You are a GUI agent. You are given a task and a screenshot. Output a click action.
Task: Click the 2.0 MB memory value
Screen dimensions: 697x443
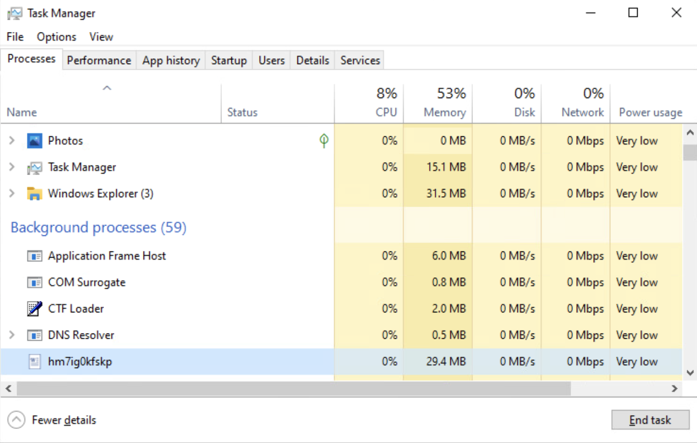point(450,309)
